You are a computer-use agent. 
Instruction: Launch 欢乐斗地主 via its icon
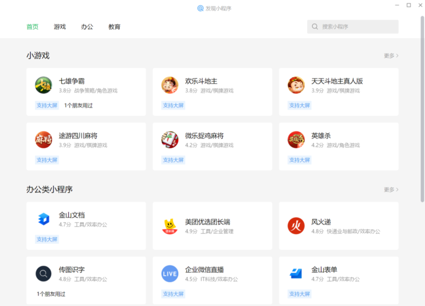(169, 85)
